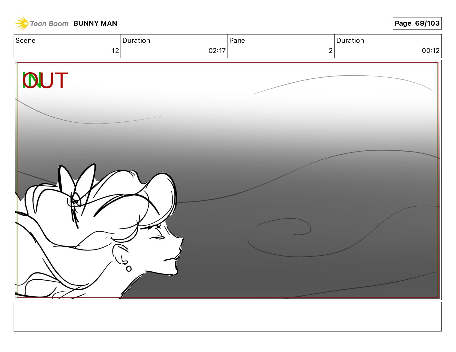Viewport: 456px width, 352px height.
Task: Click the empty notes box below panel
Action: [227, 317]
